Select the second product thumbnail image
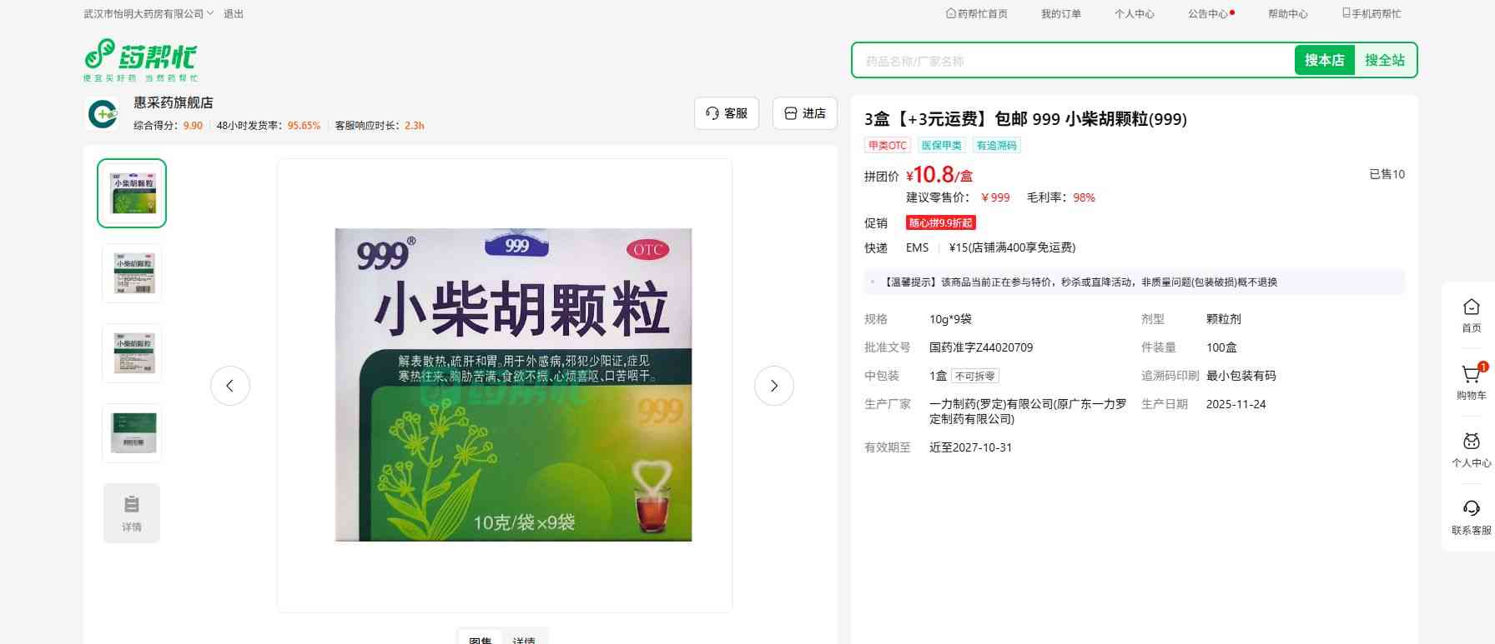The width and height of the screenshot is (1495, 644). pyautogui.click(x=133, y=273)
